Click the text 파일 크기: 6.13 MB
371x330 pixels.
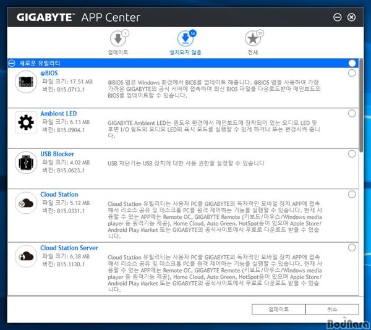(66, 122)
